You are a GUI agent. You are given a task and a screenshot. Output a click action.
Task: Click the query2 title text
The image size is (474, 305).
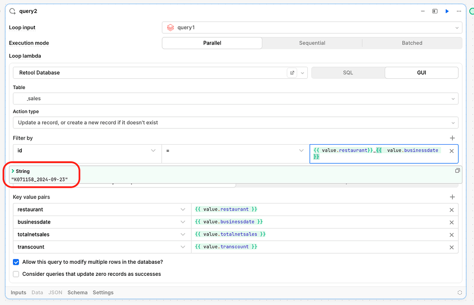[x=28, y=11]
